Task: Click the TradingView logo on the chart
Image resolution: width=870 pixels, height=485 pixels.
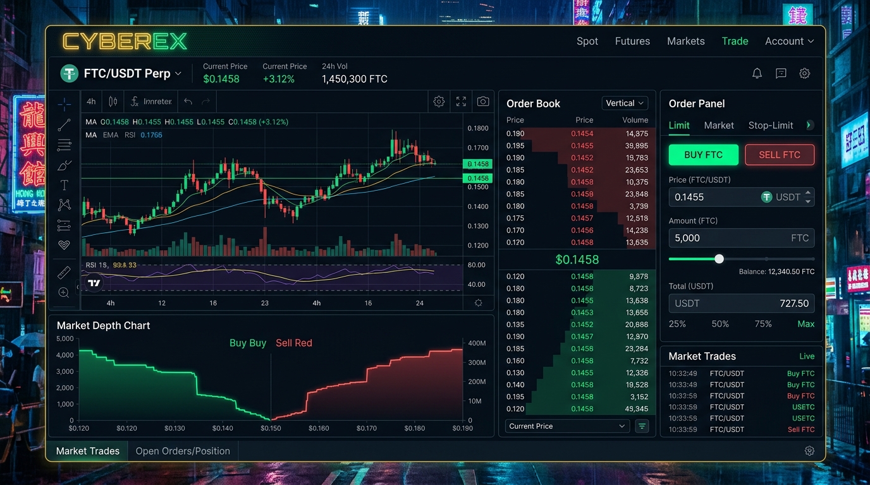Action: point(94,284)
